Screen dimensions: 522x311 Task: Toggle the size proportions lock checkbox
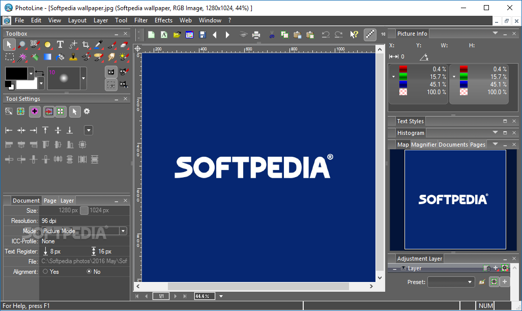pyautogui.click(x=84, y=210)
